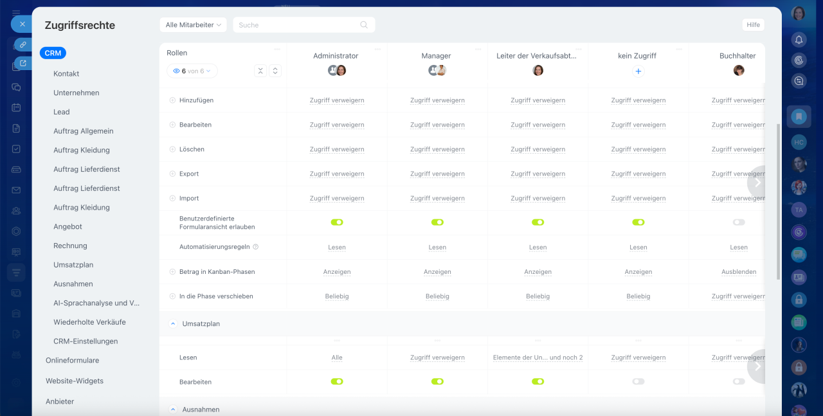The image size is (823, 416).
Task: Open the notifications bell
Action: [799, 40]
